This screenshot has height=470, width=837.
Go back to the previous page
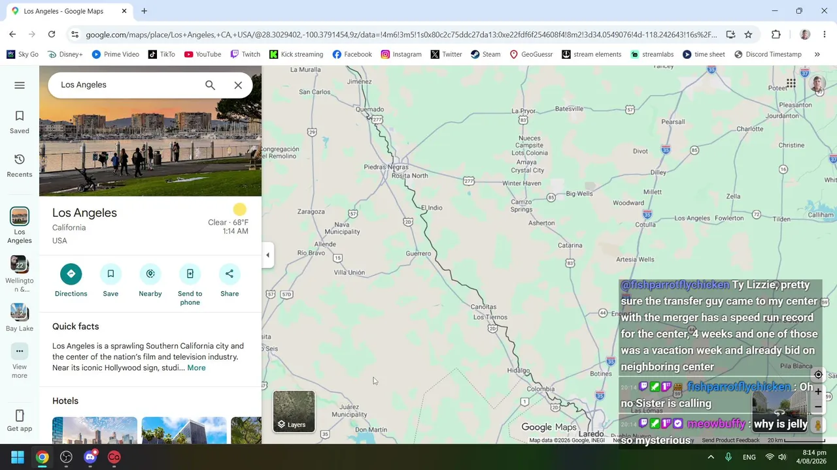(x=12, y=35)
